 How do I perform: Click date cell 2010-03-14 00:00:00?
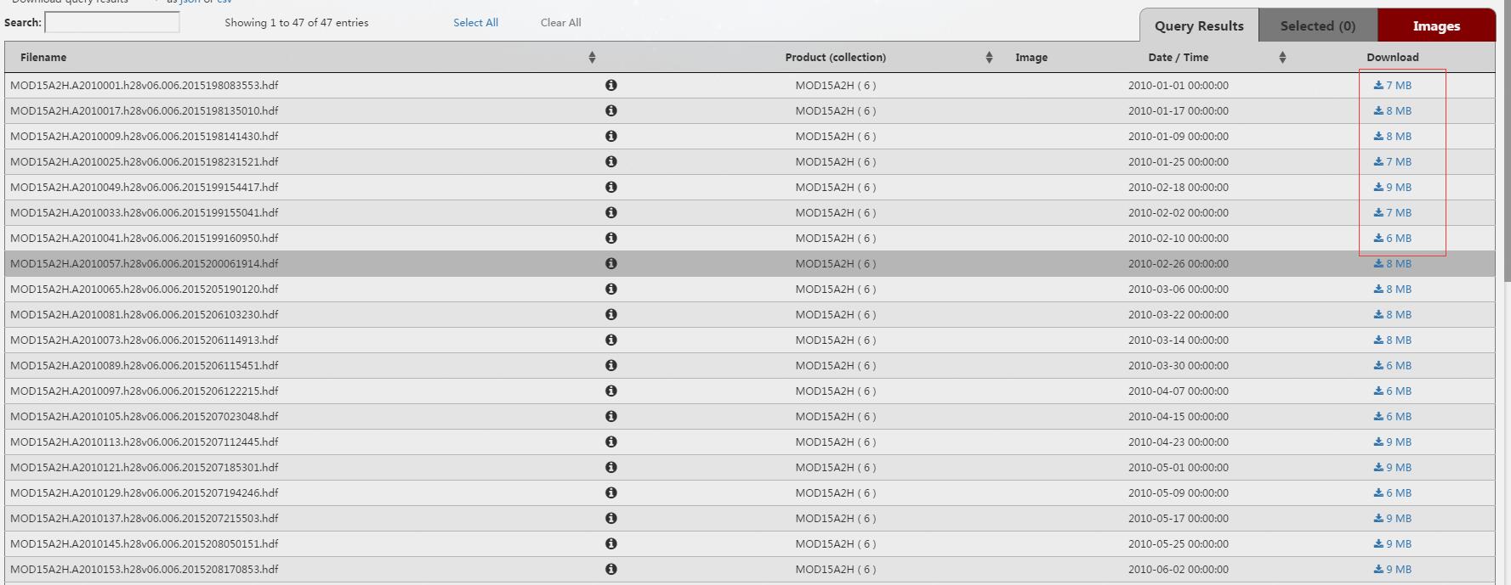click(1178, 340)
